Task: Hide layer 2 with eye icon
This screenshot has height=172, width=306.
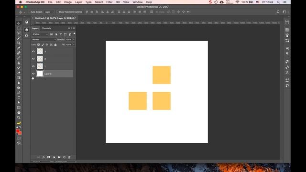Action: pos(33,59)
